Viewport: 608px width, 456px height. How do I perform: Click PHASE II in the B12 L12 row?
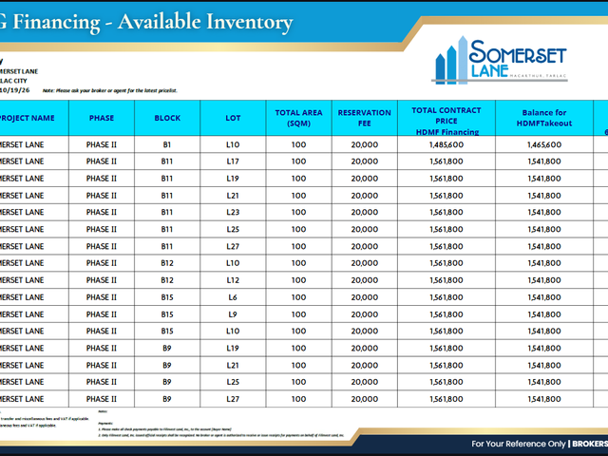pyautogui.click(x=102, y=280)
